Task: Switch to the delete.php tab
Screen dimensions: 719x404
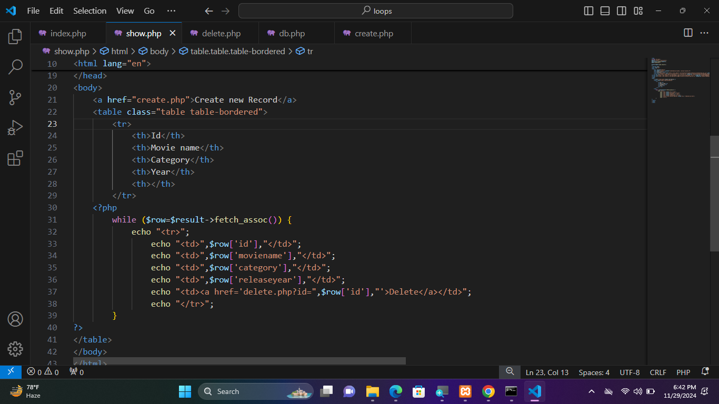Action: click(221, 34)
